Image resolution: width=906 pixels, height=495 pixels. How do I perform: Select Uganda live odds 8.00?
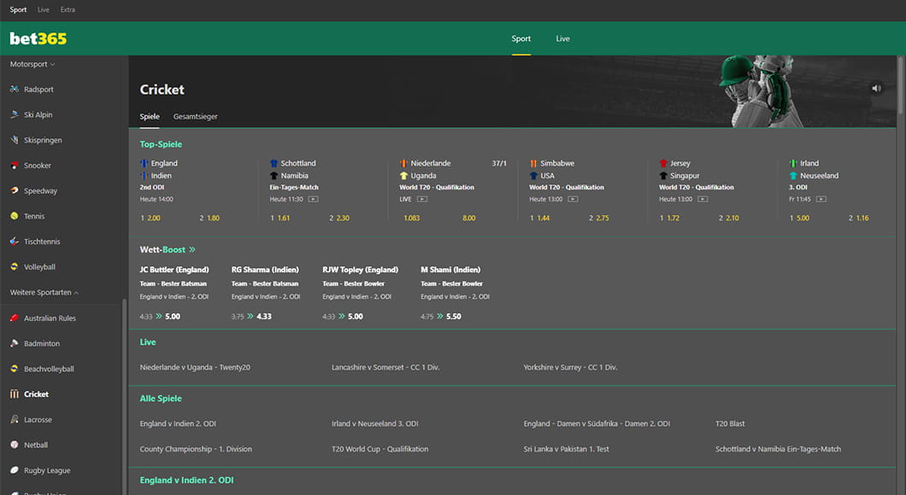(468, 218)
